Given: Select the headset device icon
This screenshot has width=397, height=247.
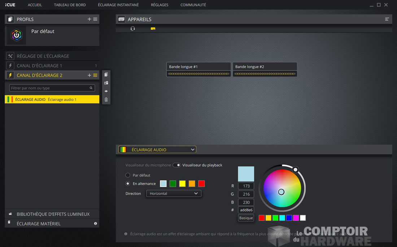Looking at the screenshot, I should click(133, 29).
